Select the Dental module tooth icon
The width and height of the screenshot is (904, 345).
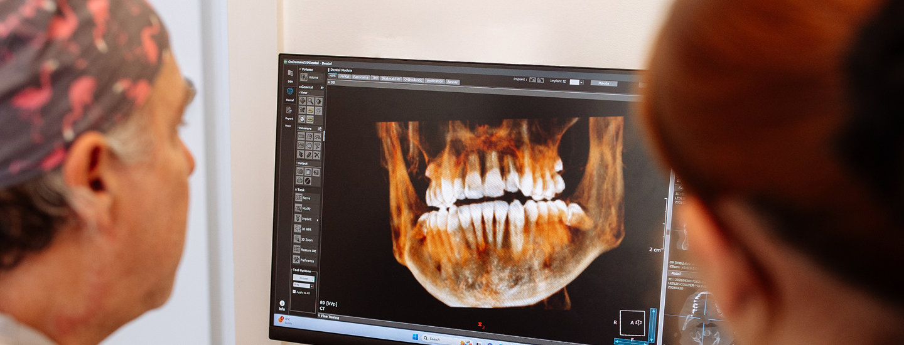click(290, 92)
